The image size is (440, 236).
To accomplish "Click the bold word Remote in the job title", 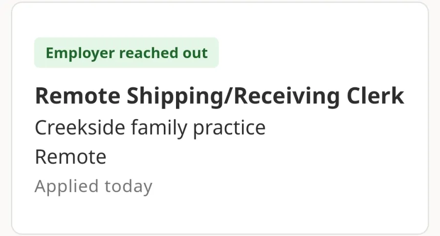I will 77,96.
